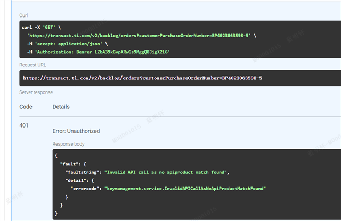Click the accept application/json header line
The width and height of the screenshot is (341, 221).
[x=66, y=44]
